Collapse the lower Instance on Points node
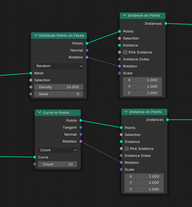 [126, 112]
